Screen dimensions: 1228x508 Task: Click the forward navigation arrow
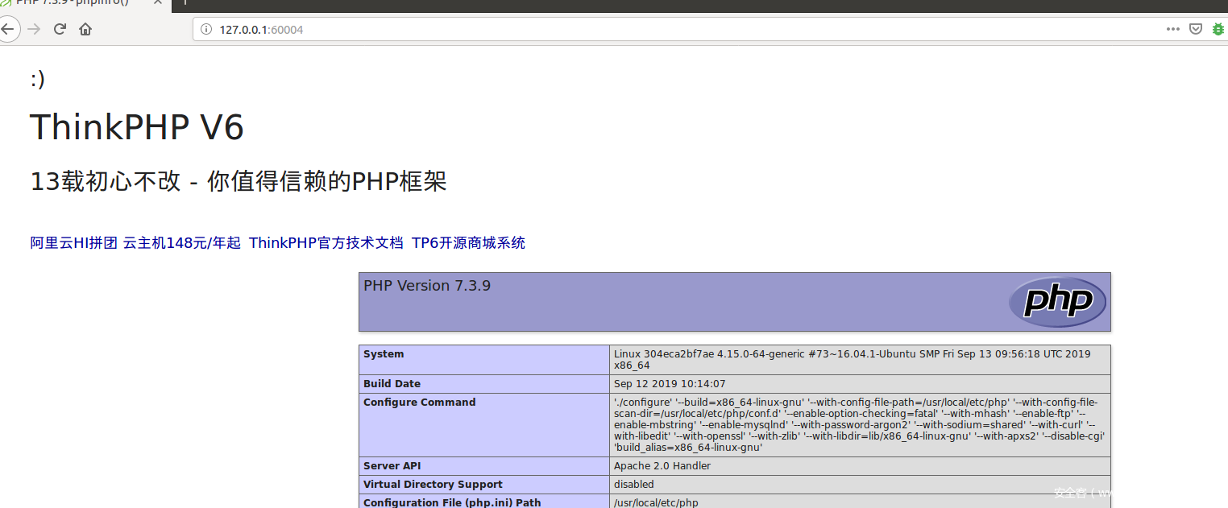coord(34,29)
